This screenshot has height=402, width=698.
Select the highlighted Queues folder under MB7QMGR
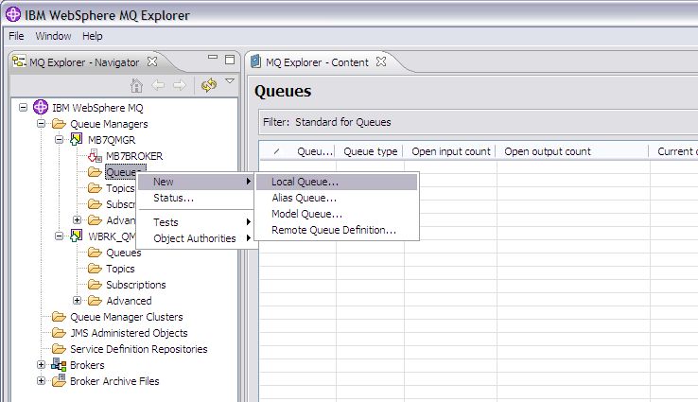tap(121, 172)
